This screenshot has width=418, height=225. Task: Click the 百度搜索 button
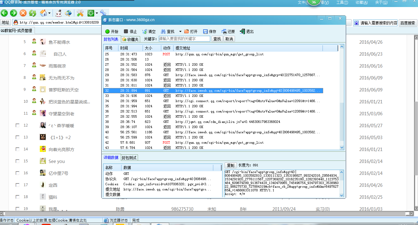(408, 23)
